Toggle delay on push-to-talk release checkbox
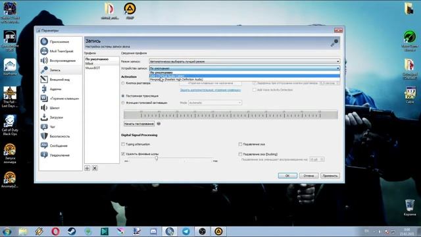421x237 pixels. pyautogui.click(x=255, y=84)
